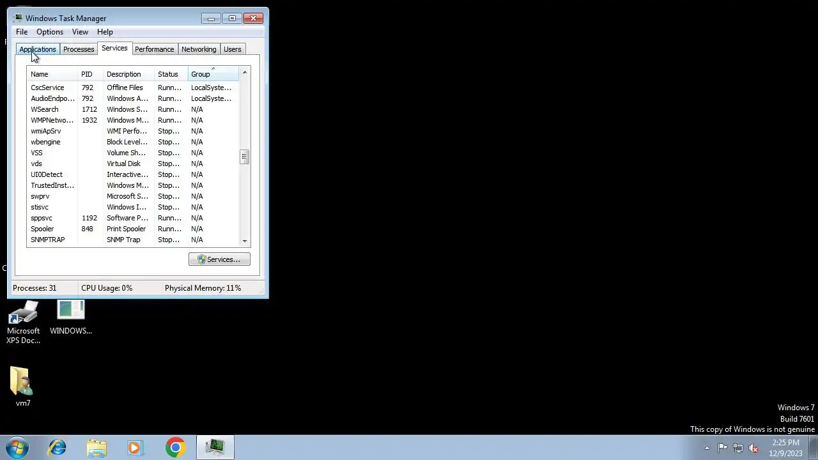Select the vm7 folder on the desktop

tap(23, 387)
